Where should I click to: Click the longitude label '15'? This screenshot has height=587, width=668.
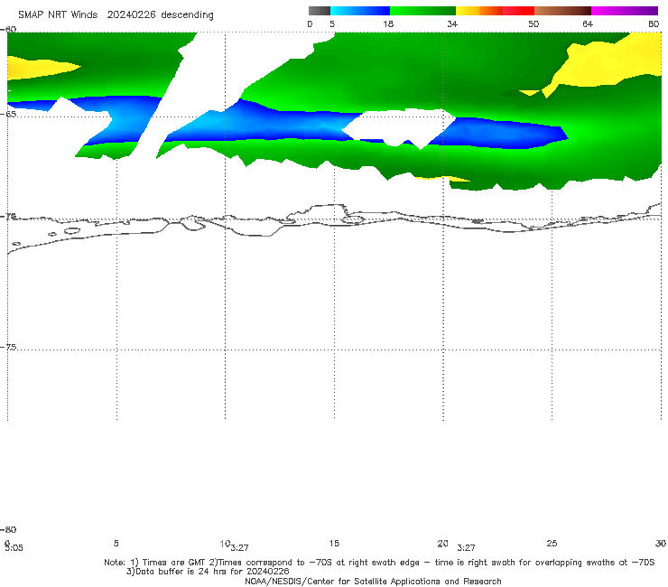pyautogui.click(x=334, y=543)
